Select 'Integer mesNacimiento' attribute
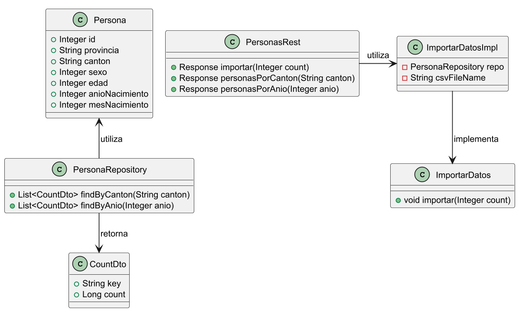Image resolution: width=519 pixels, height=312 pixels. [x=104, y=105]
